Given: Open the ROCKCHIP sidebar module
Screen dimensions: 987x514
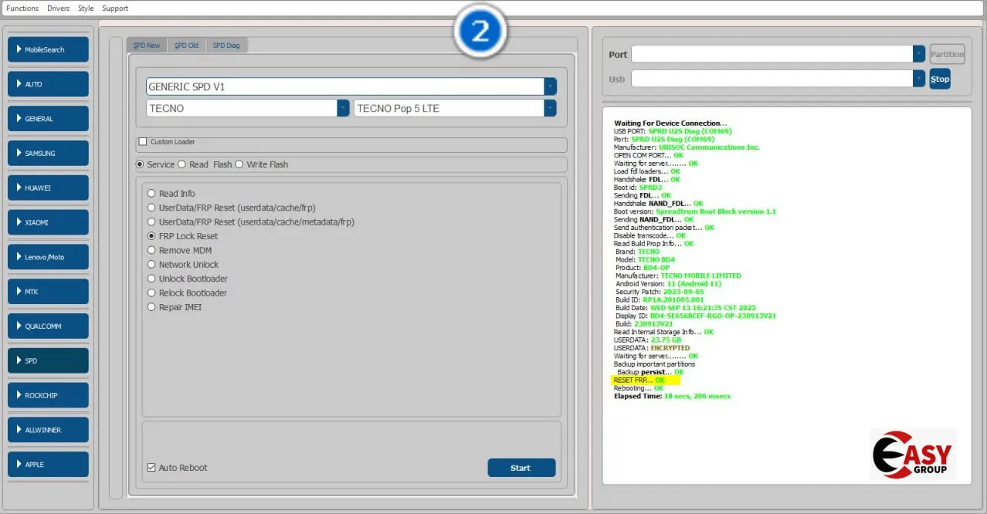Looking at the screenshot, I should (48, 395).
